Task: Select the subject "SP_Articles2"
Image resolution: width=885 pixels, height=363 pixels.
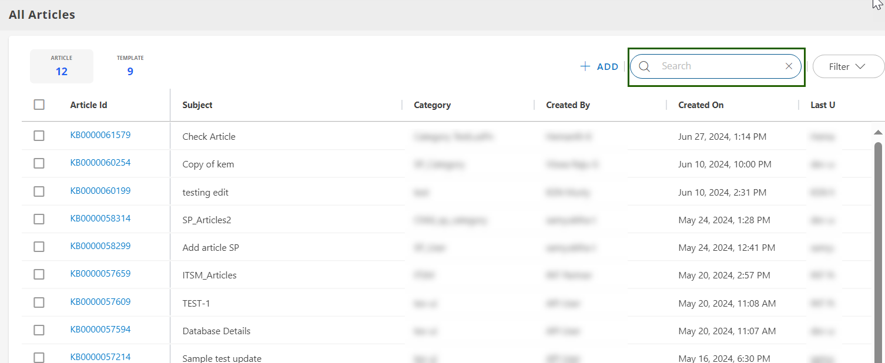Action: click(207, 220)
